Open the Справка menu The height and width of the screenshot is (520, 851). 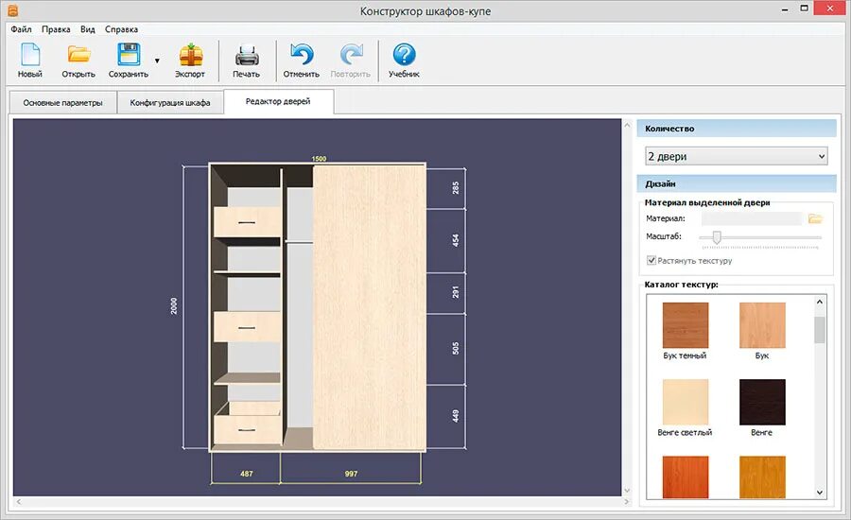click(x=121, y=29)
